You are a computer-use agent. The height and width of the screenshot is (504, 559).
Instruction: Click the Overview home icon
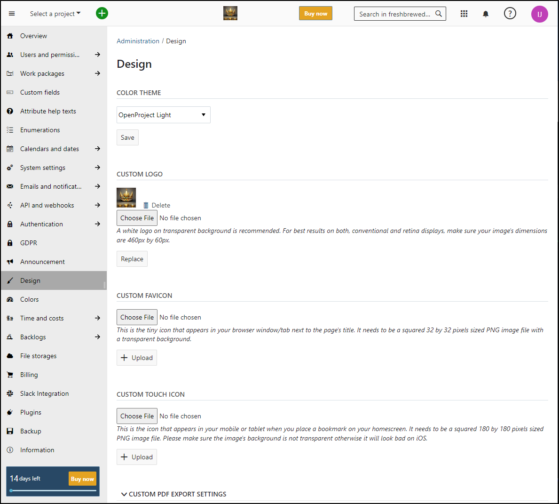point(10,36)
